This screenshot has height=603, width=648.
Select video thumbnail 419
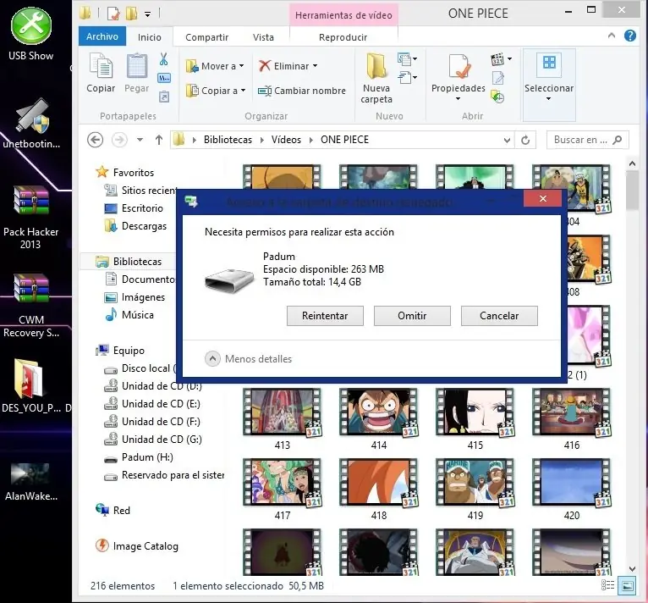point(475,490)
